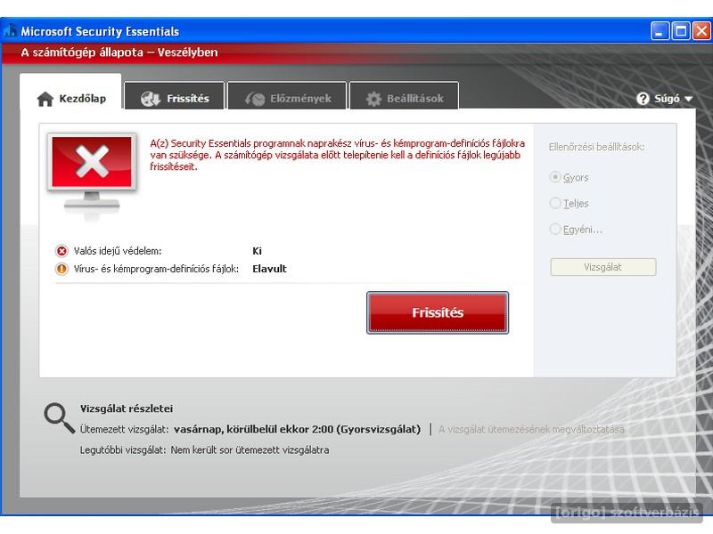Viewport: 713px width, 534px height.
Task: Click the Microsoft Security Essentials title bar icon
Action: tap(10, 31)
